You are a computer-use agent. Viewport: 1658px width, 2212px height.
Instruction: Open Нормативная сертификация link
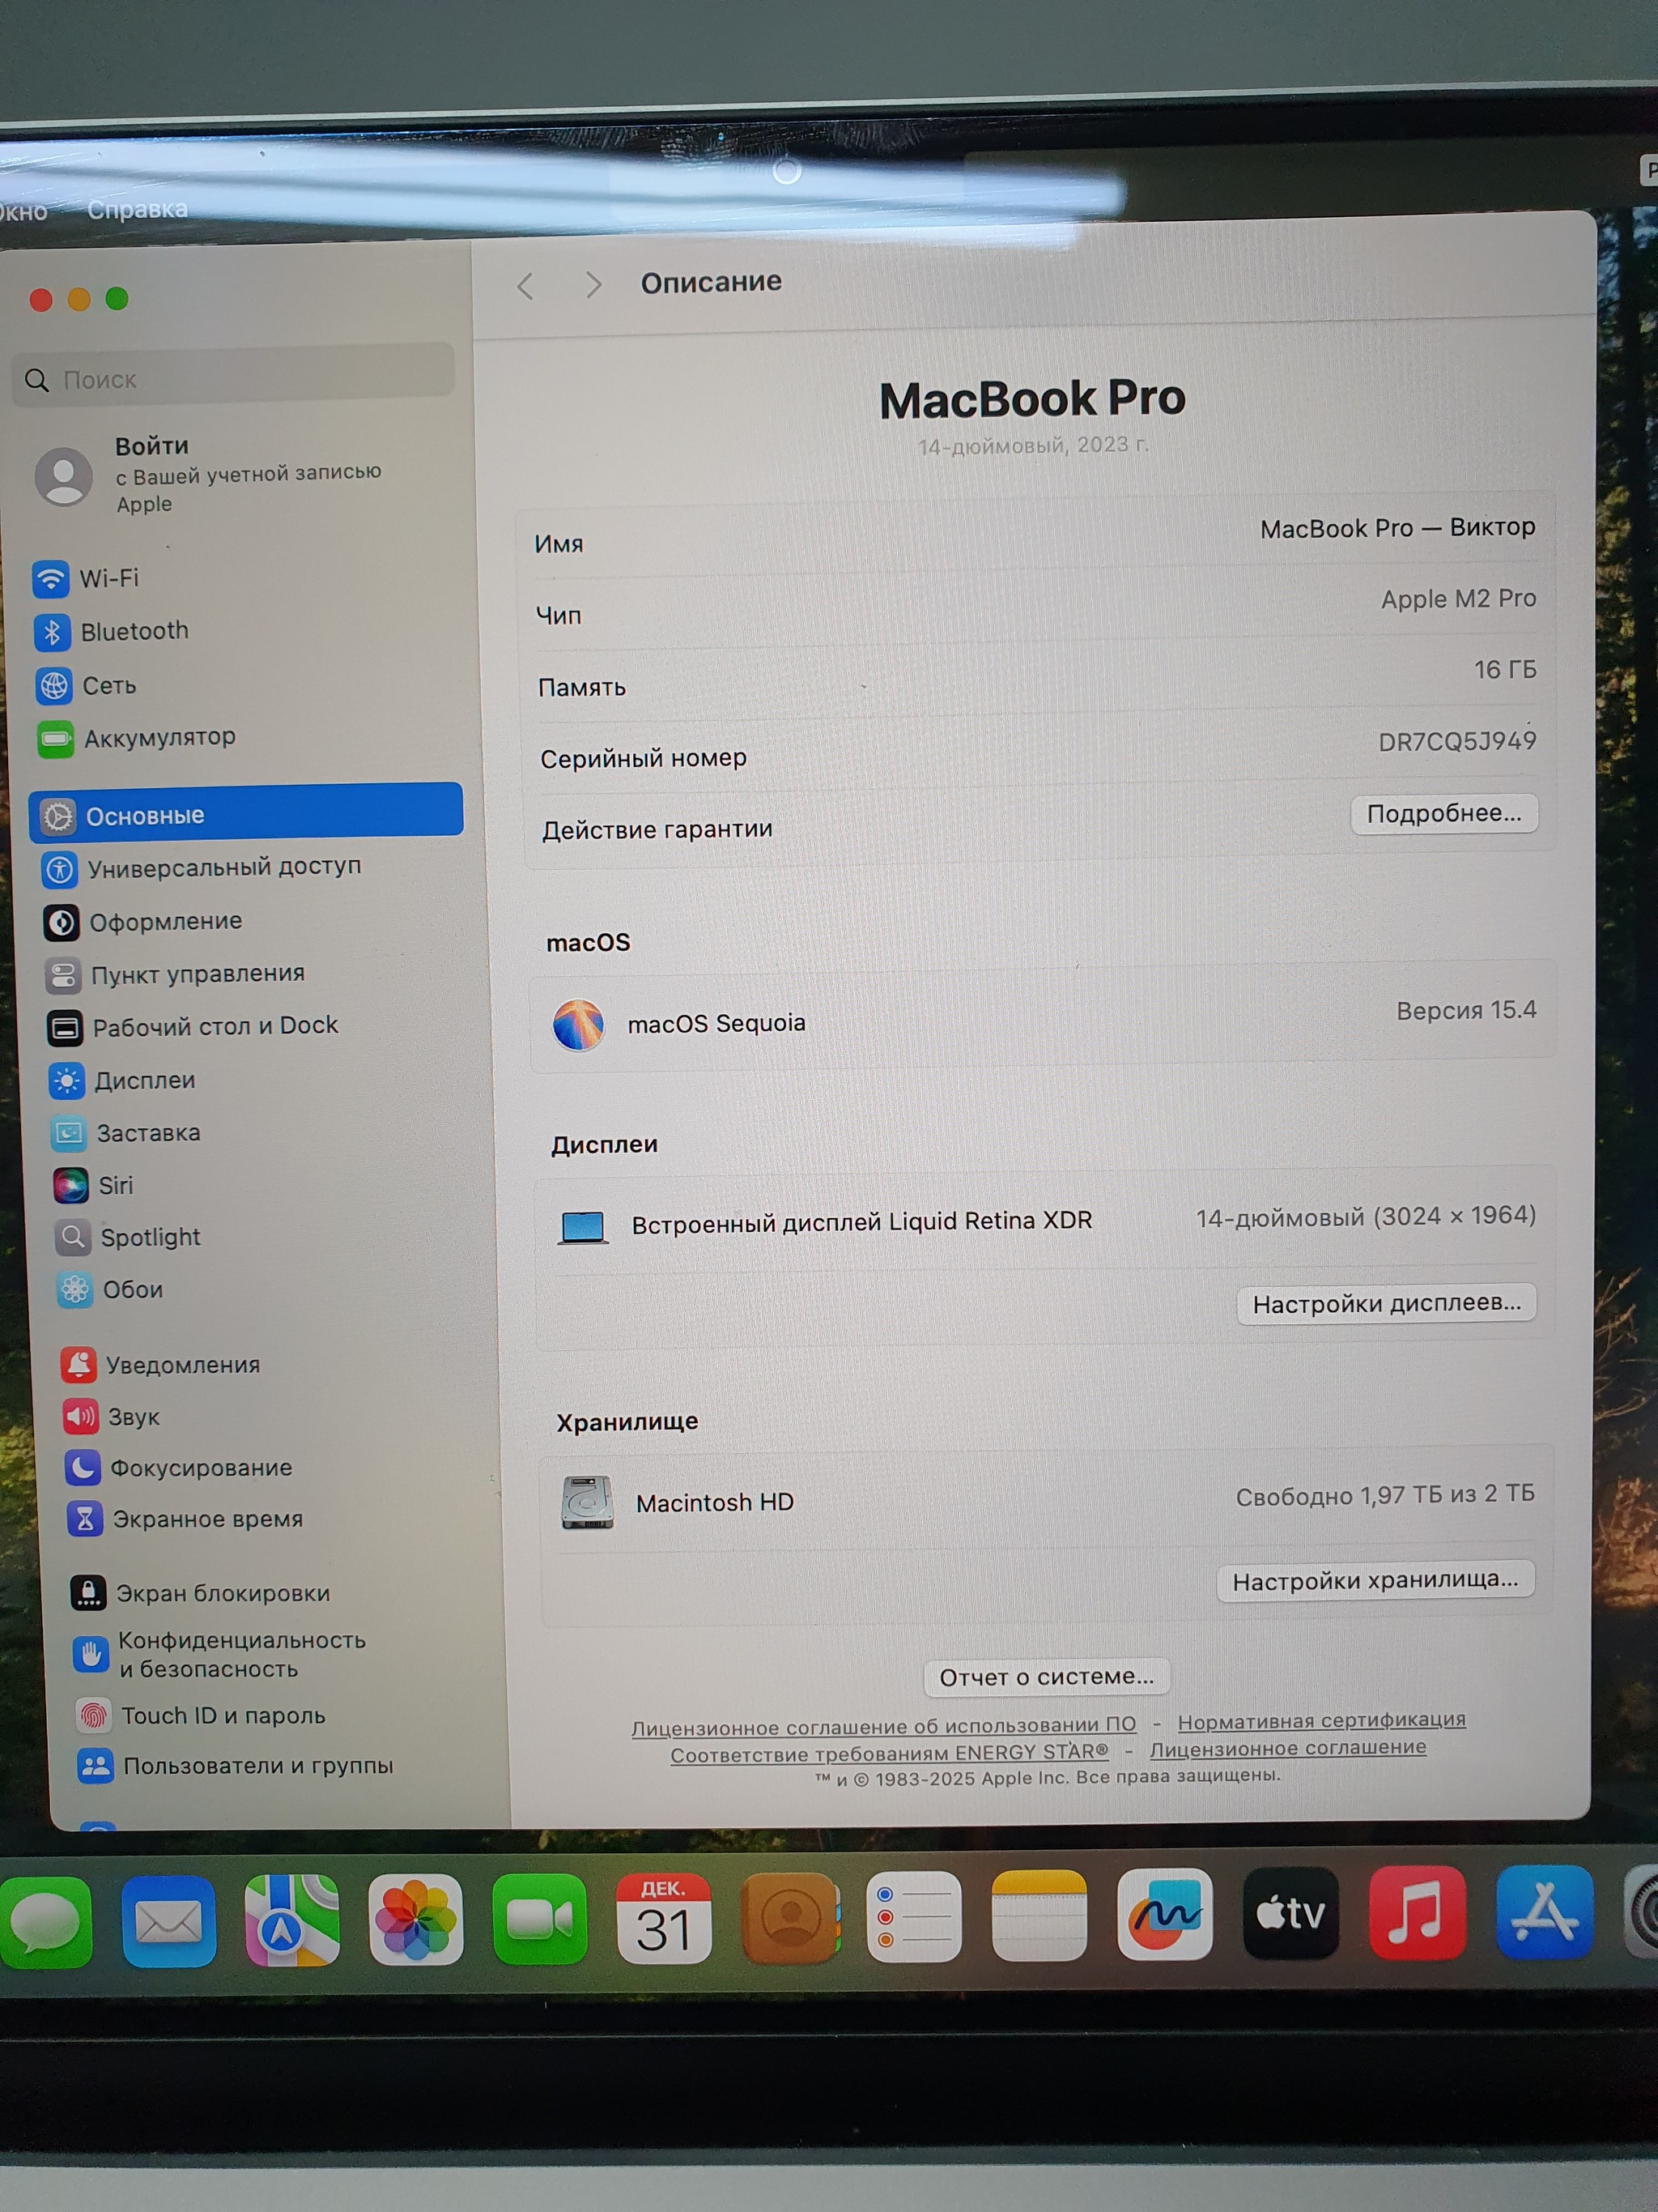coord(1320,1720)
